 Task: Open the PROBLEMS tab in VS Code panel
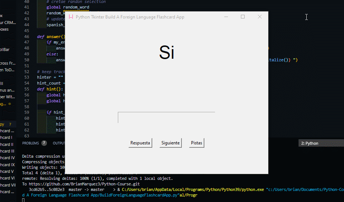click(31, 143)
